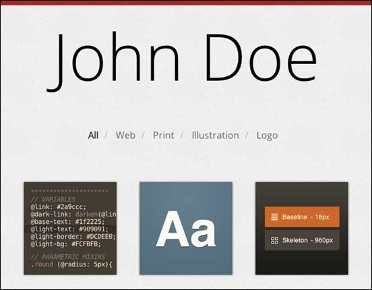Select the All portfolio filter
372x290 pixels.
coord(93,136)
